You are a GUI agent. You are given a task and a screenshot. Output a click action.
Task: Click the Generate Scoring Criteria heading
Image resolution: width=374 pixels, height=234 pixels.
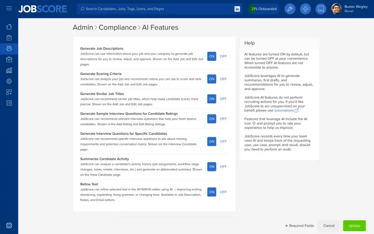[101, 73]
